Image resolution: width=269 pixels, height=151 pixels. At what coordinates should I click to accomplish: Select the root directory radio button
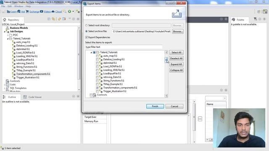click(x=87, y=25)
